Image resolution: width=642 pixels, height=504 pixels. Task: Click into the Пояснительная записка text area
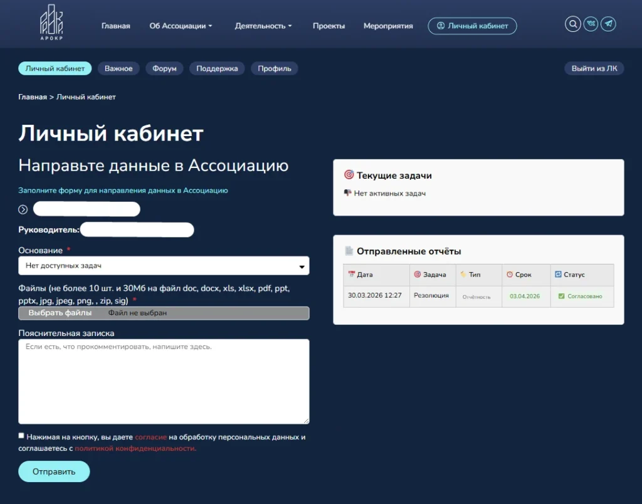164,381
